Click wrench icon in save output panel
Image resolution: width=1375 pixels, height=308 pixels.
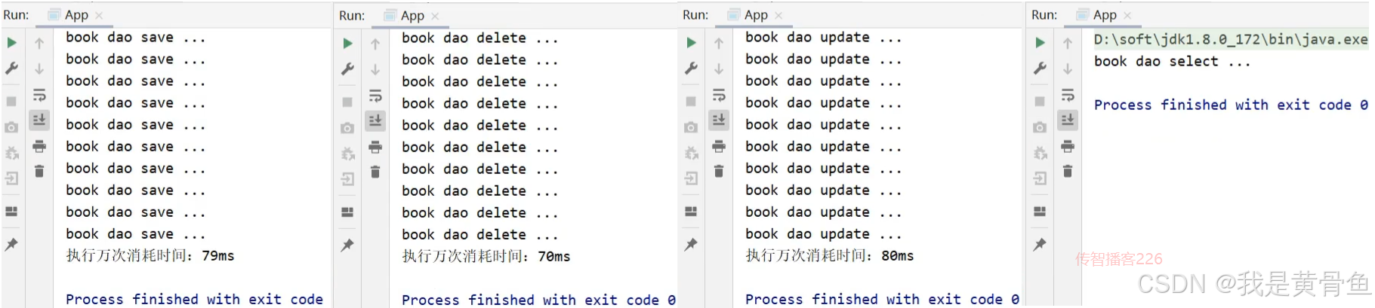click(x=12, y=69)
